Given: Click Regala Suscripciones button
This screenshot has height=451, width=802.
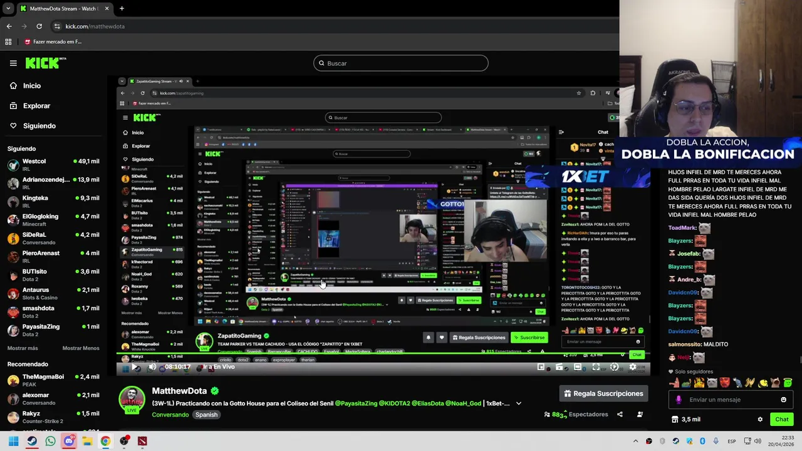Looking at the screenshot, I should (603, 393).
